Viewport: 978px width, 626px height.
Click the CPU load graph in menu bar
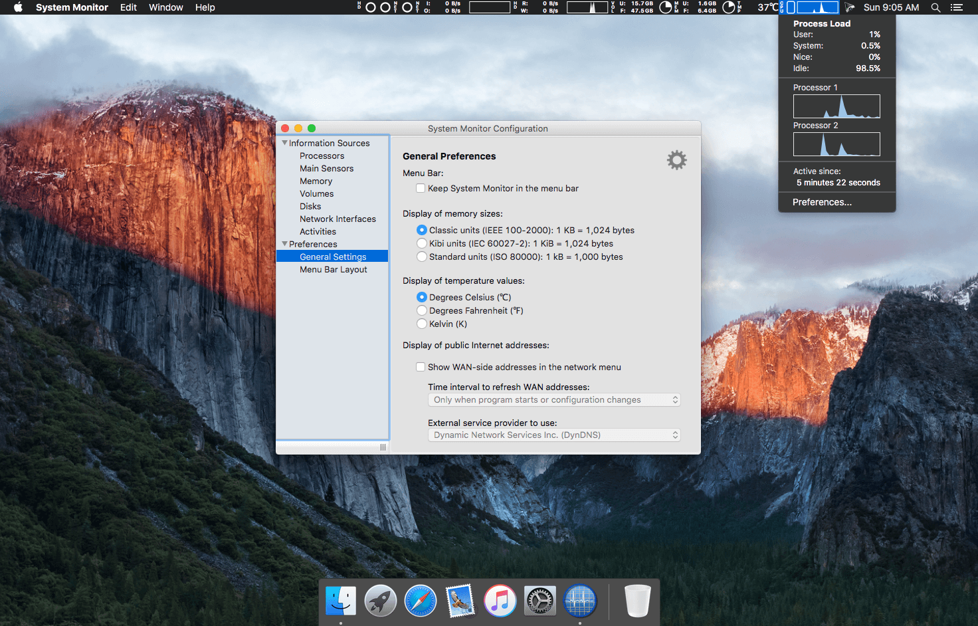click(818, 7)
